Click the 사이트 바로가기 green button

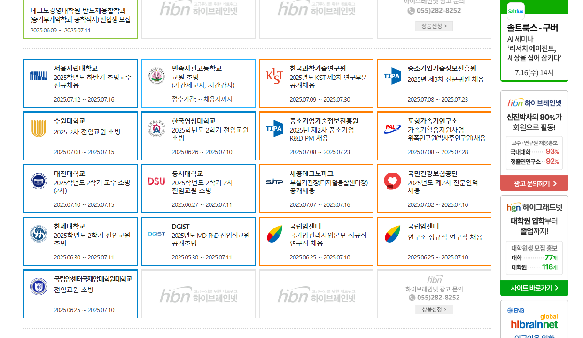[534, 288]
